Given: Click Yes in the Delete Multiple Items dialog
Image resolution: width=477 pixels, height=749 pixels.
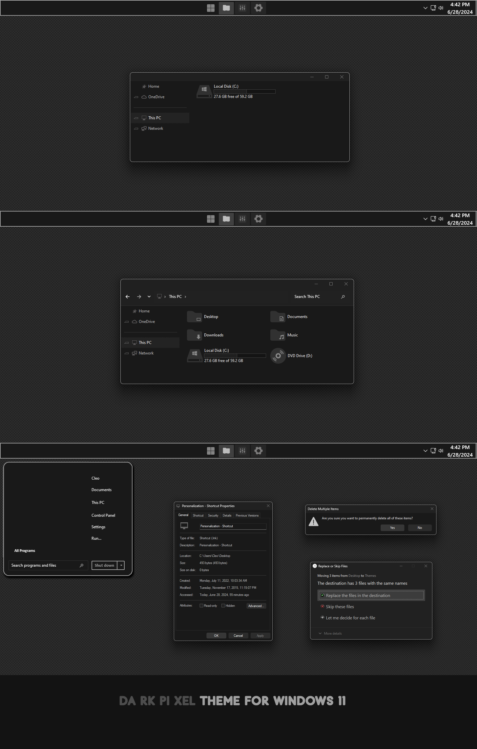Looking at the screenshot, I should point(392,528).
